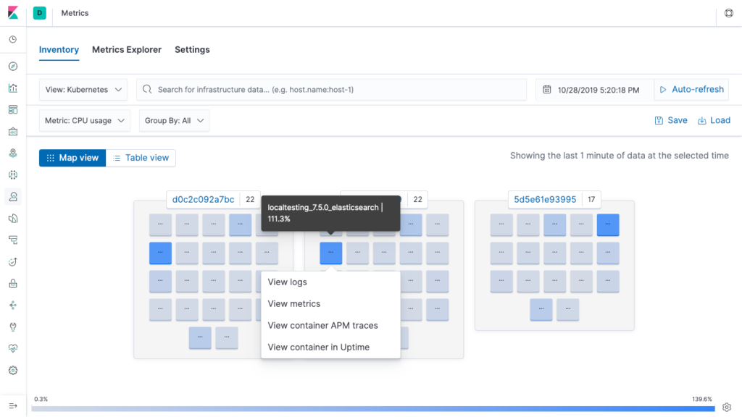Open the d0c2c092a7bc group link

click(x=203, y=200)
